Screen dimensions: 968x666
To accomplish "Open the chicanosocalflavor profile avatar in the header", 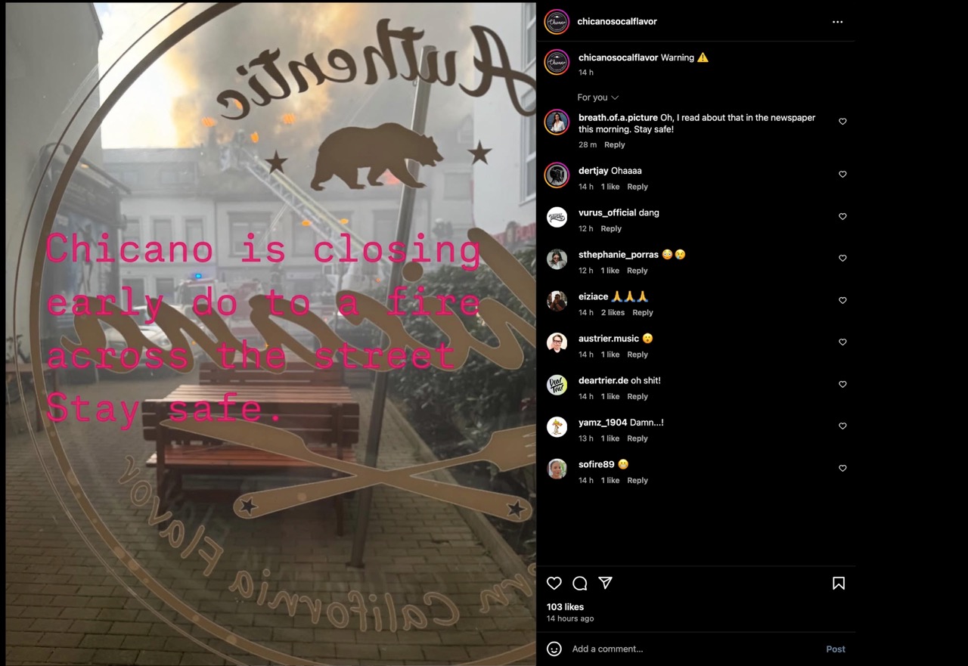I will coord(557,22).
